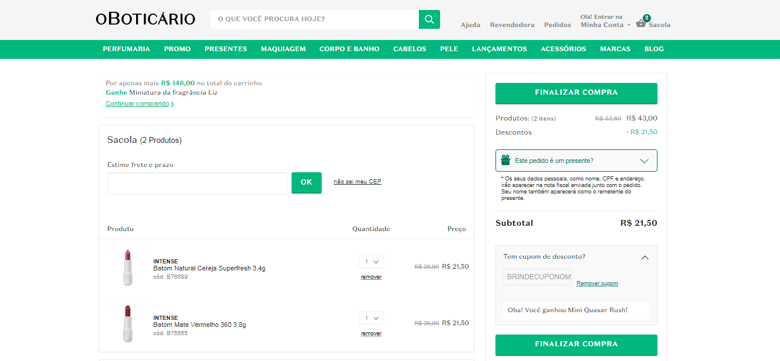Remove Batom Natural Cereja from bag

371,277
